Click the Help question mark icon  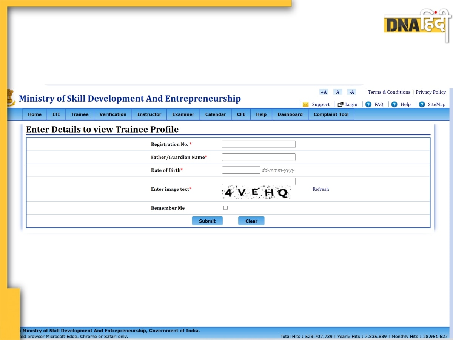coord(394,104)
